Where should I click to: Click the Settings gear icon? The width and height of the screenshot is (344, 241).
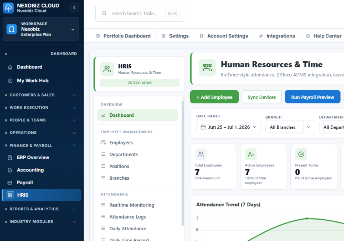point(163,36)
